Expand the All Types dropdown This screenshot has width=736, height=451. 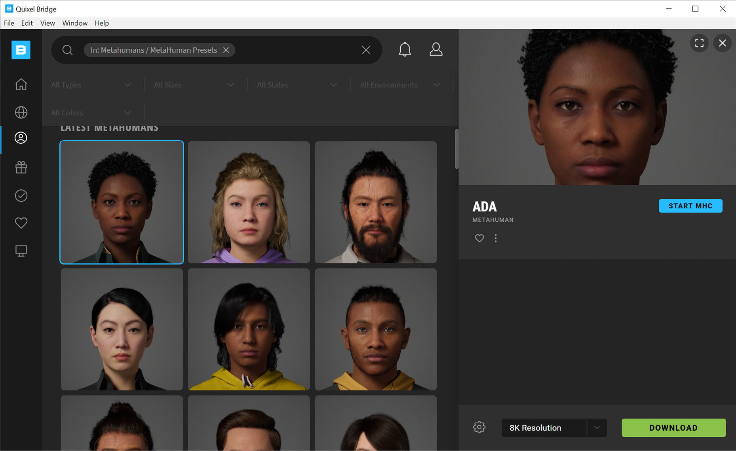91,85
